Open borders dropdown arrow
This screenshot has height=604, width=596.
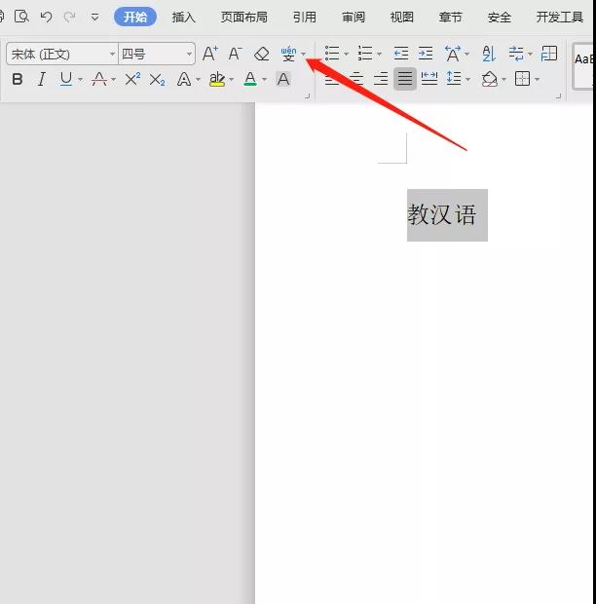tap(537, 79)
